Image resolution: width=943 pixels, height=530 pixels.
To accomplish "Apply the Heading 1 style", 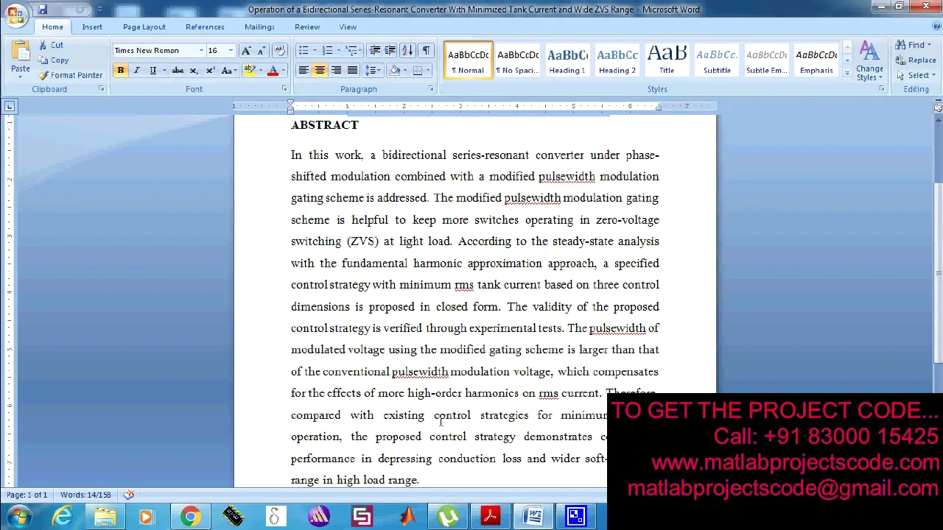I will coord(567,60).
